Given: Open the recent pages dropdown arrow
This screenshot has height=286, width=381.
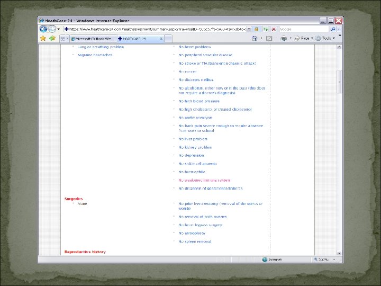Looking at the screenshot, I should 59,29.
